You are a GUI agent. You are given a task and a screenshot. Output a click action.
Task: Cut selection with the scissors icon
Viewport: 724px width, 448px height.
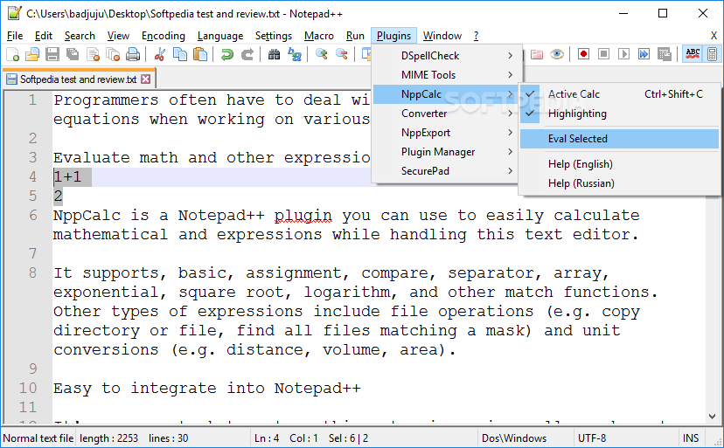[160, 54]
